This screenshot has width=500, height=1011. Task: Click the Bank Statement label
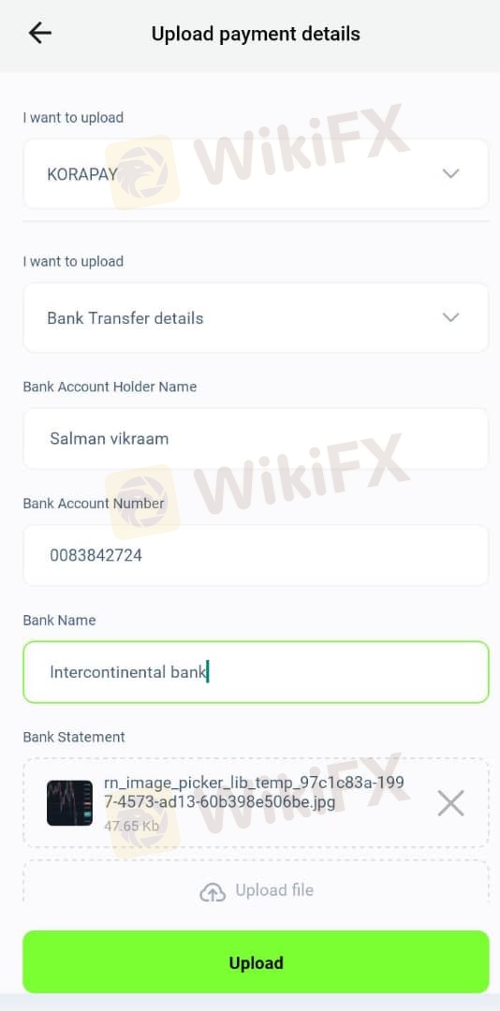point(74,737)
